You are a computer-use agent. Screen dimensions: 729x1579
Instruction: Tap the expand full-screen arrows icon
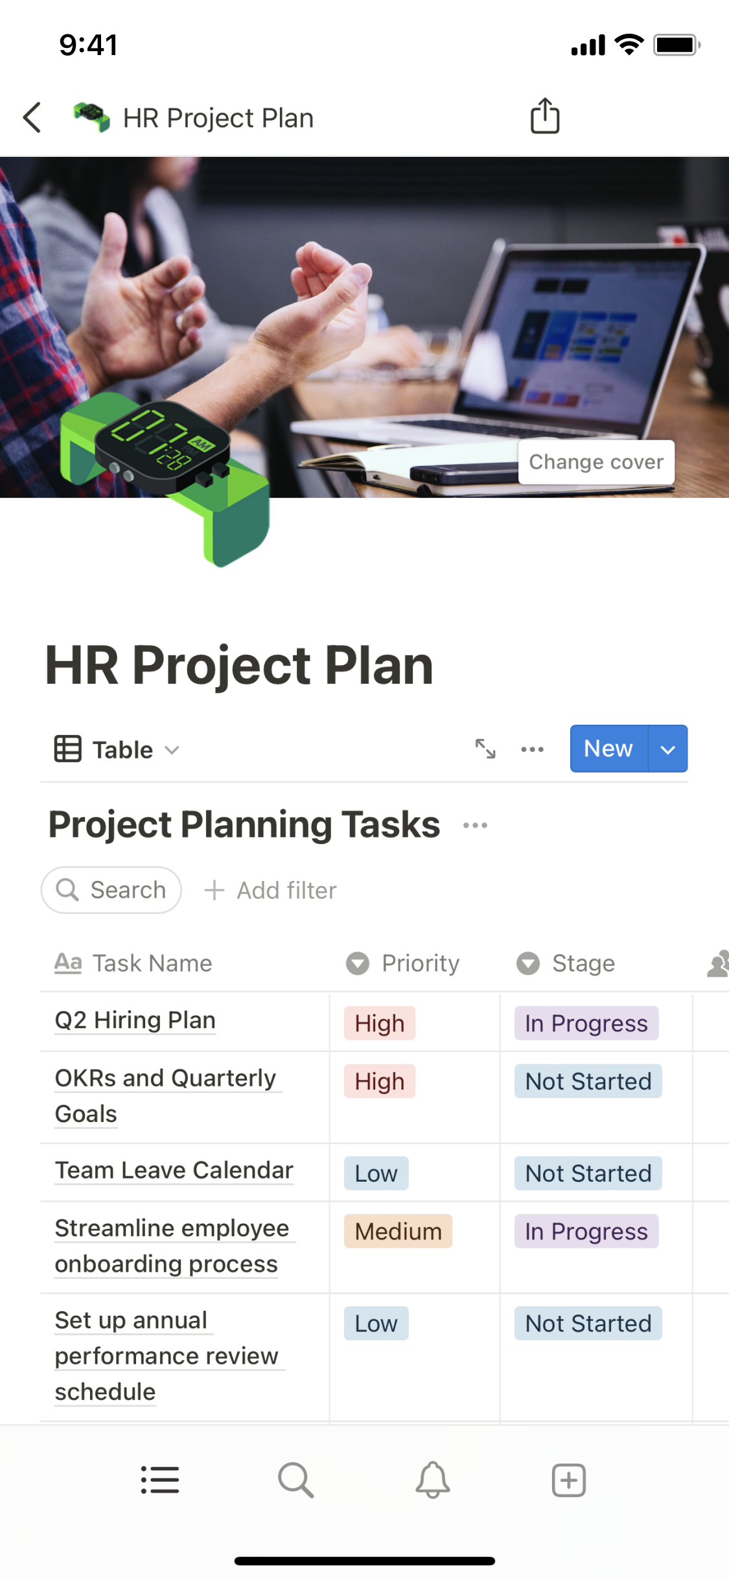485,749
